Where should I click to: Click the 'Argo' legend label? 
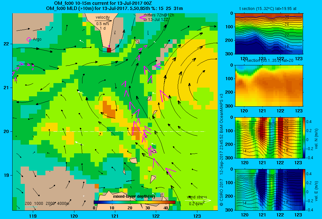click(37, 39)
